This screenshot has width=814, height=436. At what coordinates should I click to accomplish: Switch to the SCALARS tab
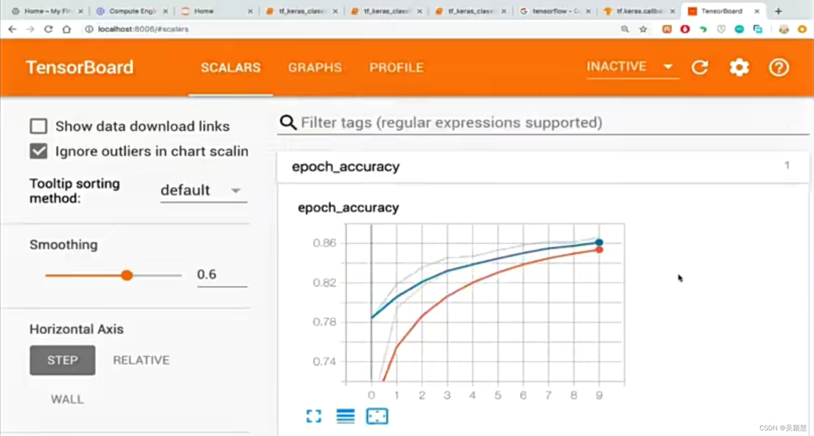coord(230,68)
